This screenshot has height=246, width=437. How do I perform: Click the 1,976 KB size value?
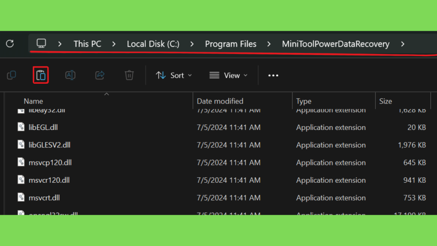(x=412, y=145)
